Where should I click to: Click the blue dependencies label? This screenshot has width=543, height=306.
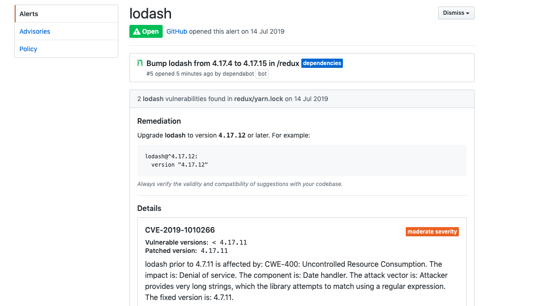tap(322, 63)
